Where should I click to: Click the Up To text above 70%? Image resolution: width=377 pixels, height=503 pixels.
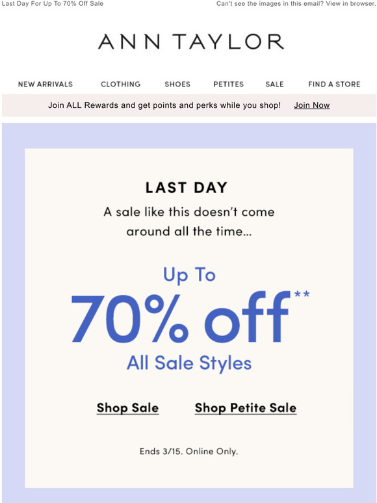click(x=189, y=275)
